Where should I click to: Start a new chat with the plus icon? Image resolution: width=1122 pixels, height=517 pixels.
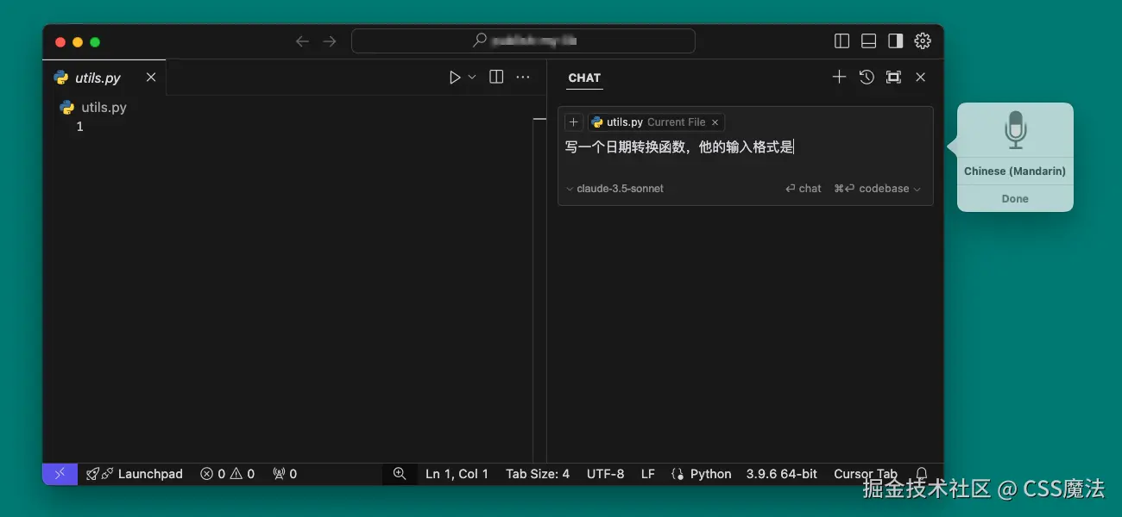point(839,77)
